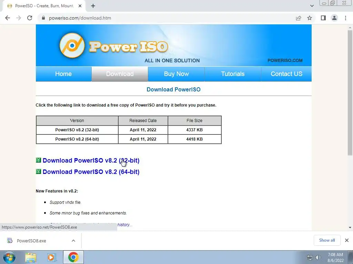The image size is (353, 264).
Task: Click the 4337 KB file size cell
Action: tap(194, 130)
